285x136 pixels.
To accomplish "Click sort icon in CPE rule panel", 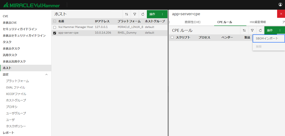I will [x=244, y=30].
